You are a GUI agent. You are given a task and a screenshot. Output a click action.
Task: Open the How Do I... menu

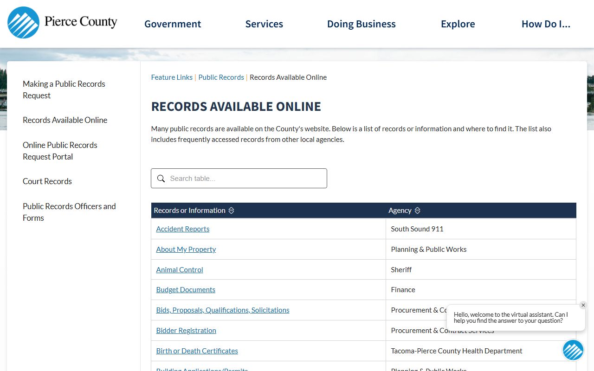point(546,24)
